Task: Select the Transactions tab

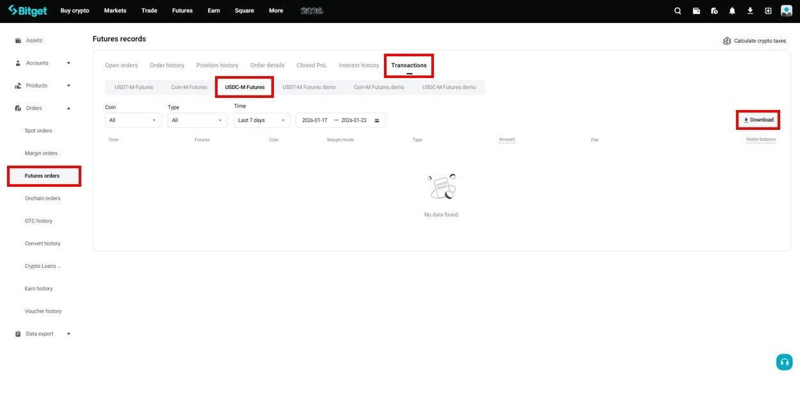Action: (409, 65)
